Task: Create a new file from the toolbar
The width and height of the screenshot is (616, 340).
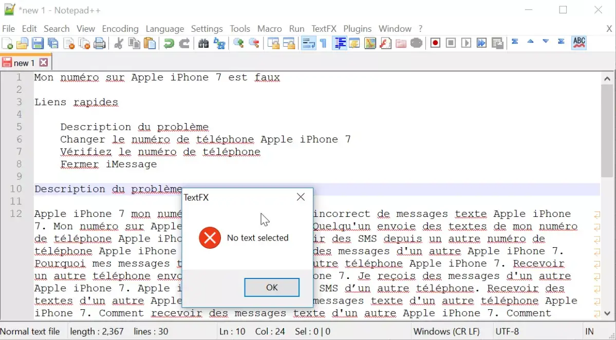Action: point(7,43)
